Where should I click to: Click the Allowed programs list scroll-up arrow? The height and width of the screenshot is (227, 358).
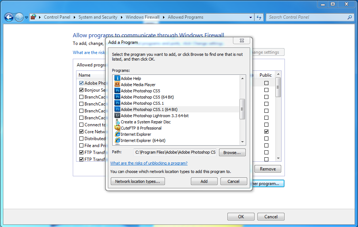278,74
